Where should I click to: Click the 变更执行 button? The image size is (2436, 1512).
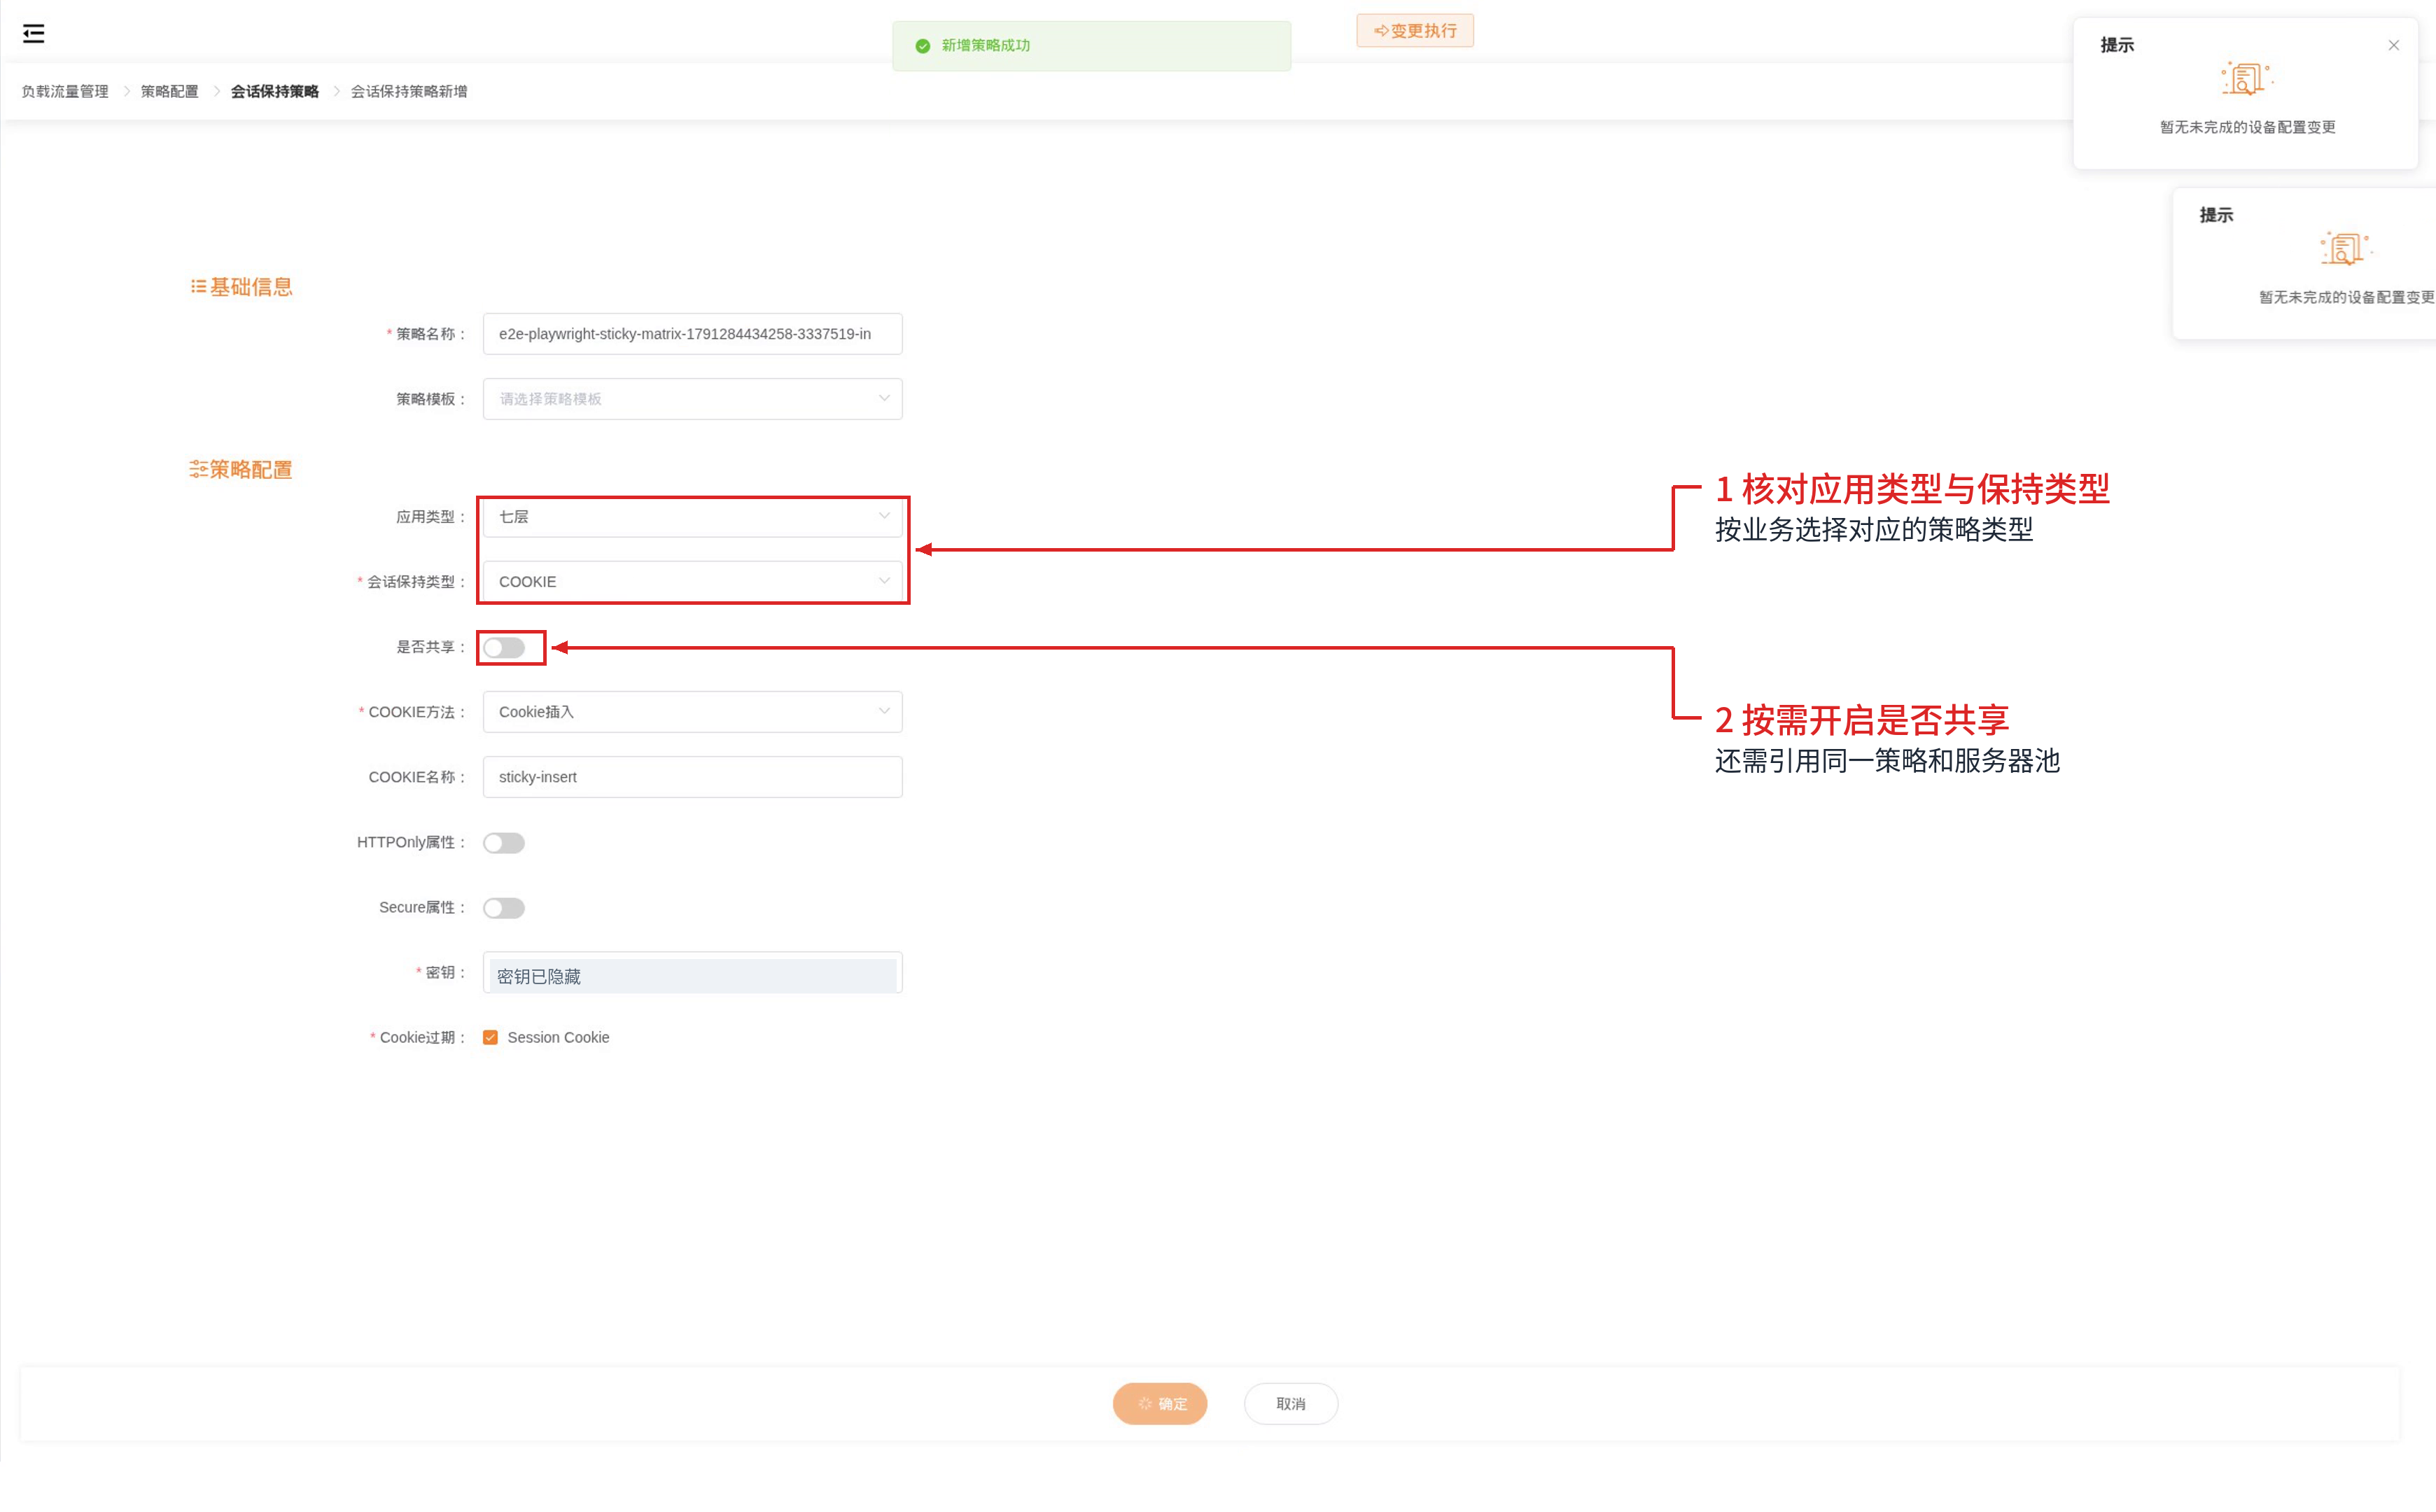[1414, 31]
